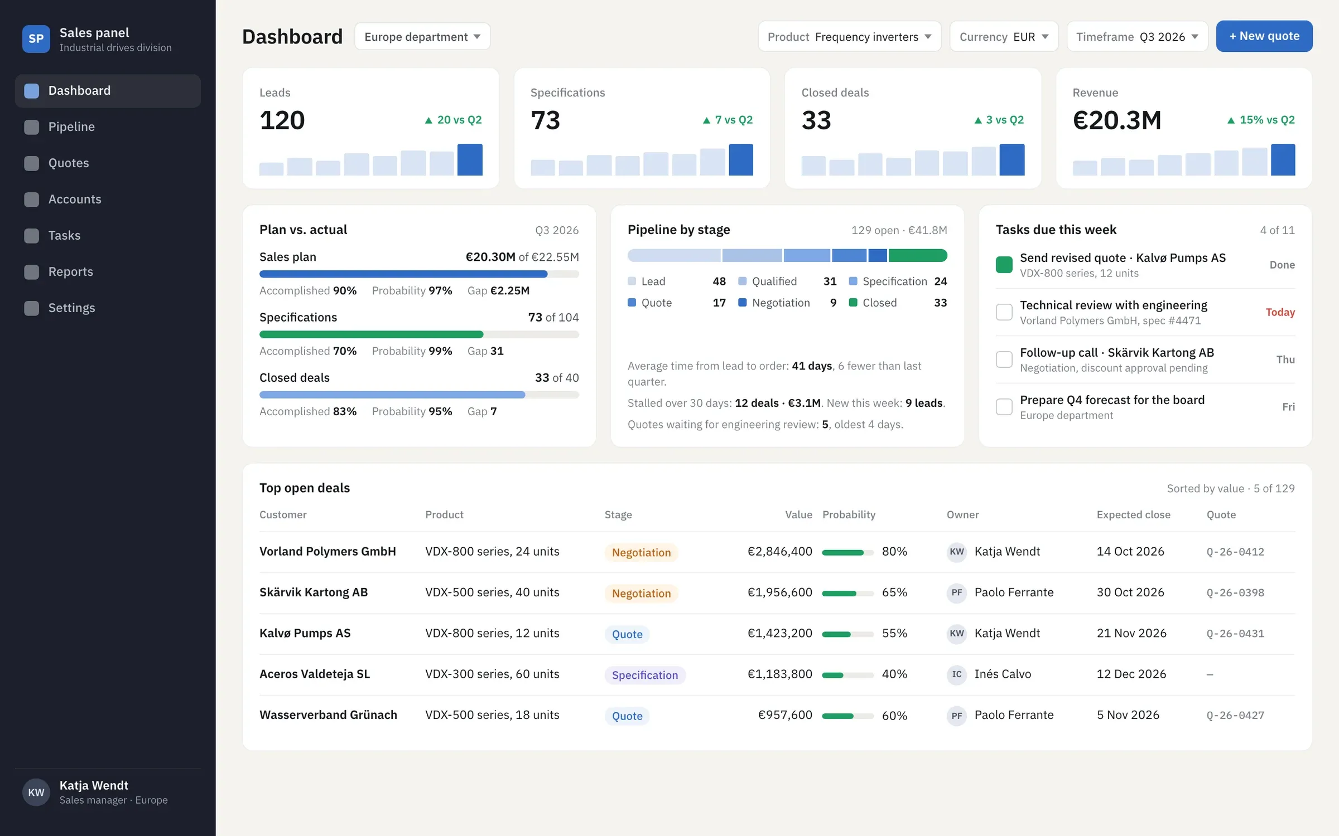Click the Value column header

(x=798, y=515)
